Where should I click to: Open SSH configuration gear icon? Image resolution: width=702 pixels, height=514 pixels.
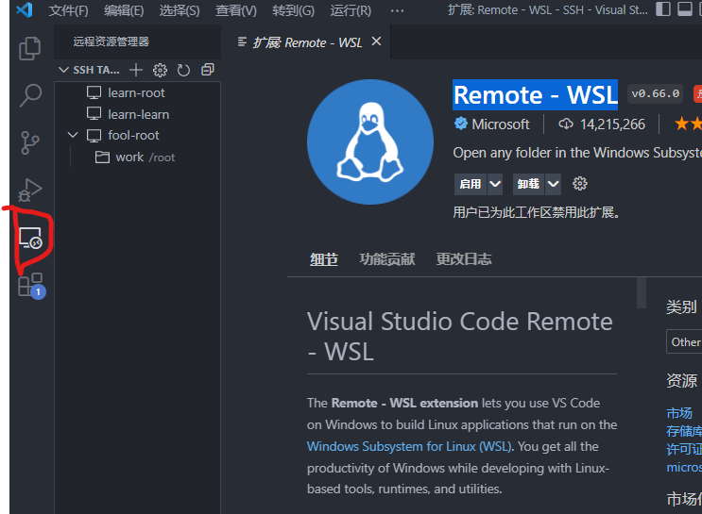160,70
